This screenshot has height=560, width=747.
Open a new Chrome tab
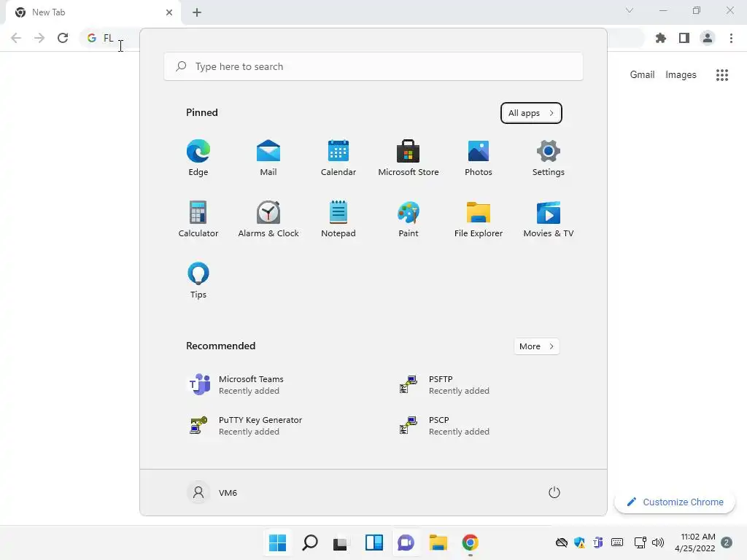pos(197,12)
